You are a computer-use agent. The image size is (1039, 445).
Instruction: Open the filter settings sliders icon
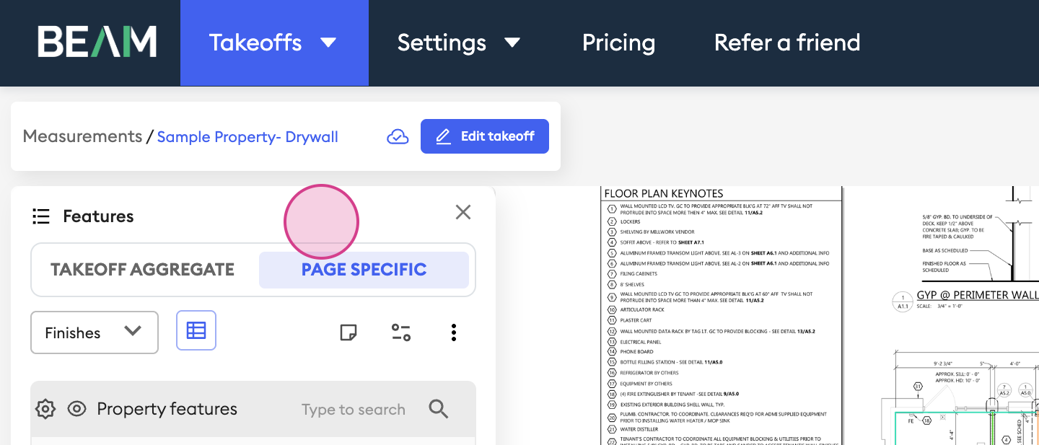[x=401, y=332]
